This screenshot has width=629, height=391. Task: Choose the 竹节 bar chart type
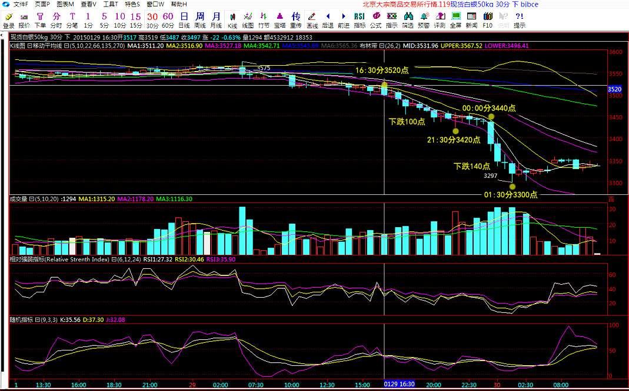(264, 21)
